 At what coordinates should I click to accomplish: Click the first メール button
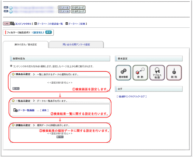coord(64,8)
